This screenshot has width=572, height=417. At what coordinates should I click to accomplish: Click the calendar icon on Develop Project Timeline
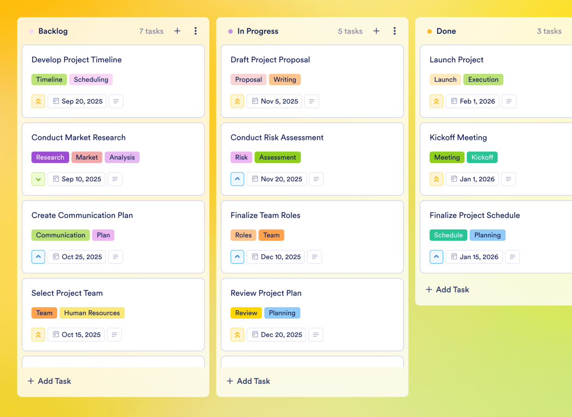(56, 101)
